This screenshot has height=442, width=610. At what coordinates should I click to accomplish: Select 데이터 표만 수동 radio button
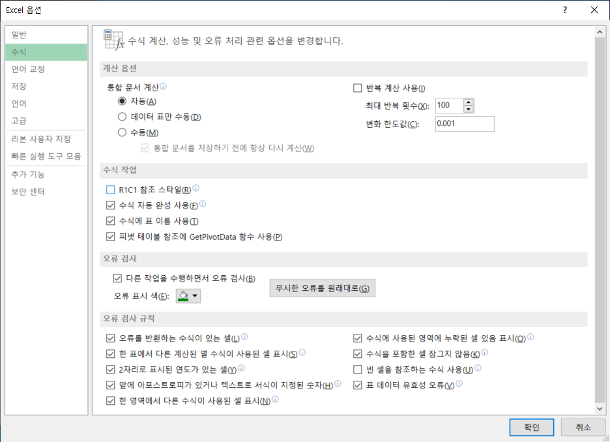click(x=122, y=117)
